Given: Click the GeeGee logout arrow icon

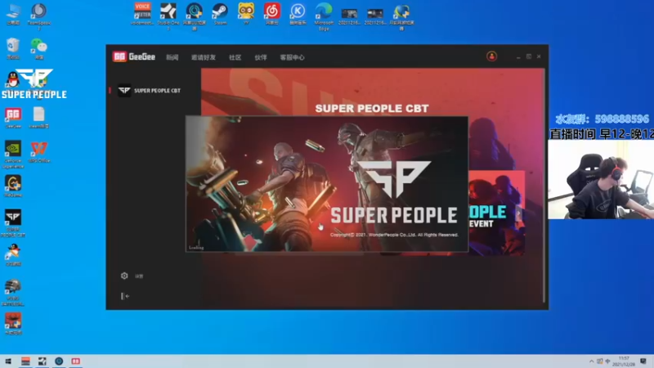Looking at the screenshot, I should click(x=125, y=296).
